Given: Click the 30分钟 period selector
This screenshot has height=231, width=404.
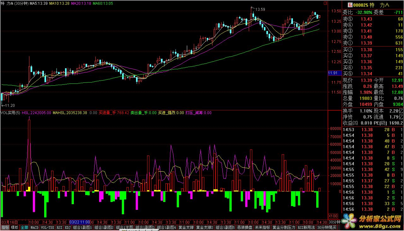Looking at the screenshot, I should point(334,222).
